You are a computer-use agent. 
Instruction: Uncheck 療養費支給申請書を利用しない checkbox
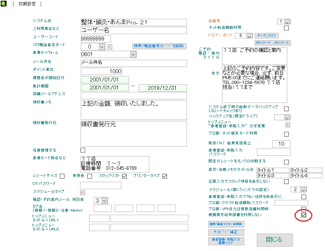[x=304, y=215]
